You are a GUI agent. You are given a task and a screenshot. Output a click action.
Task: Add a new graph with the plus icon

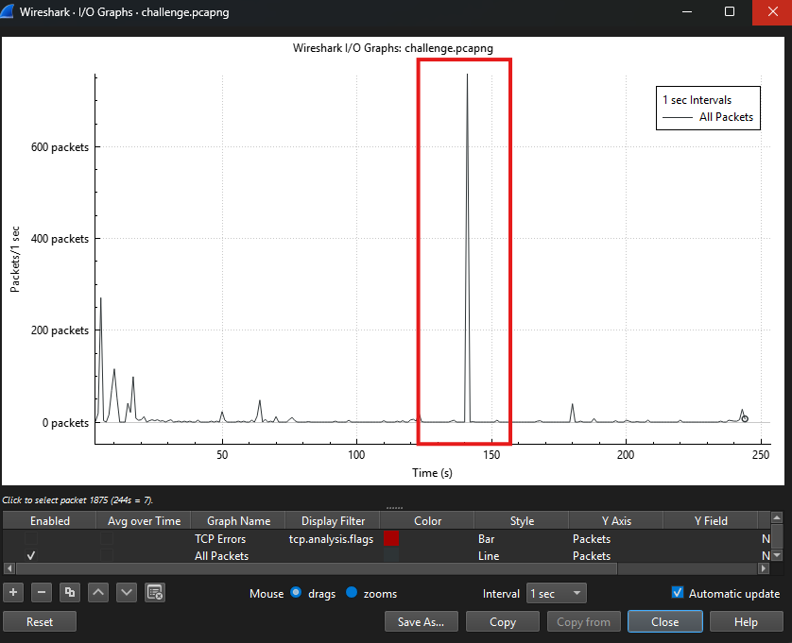(13, 592)
